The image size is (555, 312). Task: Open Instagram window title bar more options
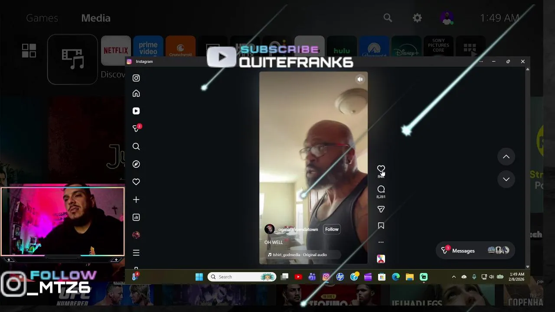[x=481, y=62]
